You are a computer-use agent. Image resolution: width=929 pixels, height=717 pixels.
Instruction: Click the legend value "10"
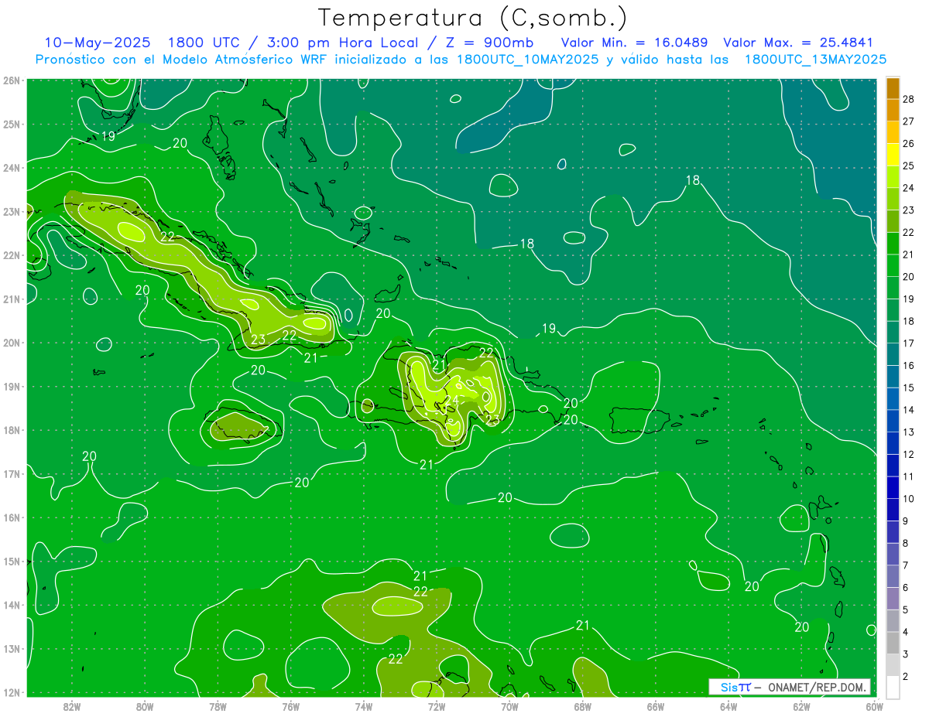coord(909,499)
